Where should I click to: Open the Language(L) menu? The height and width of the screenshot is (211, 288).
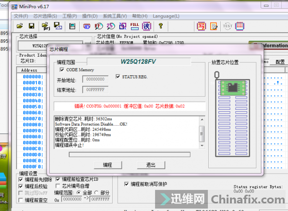pyautogui.click(x=166, y=16)
